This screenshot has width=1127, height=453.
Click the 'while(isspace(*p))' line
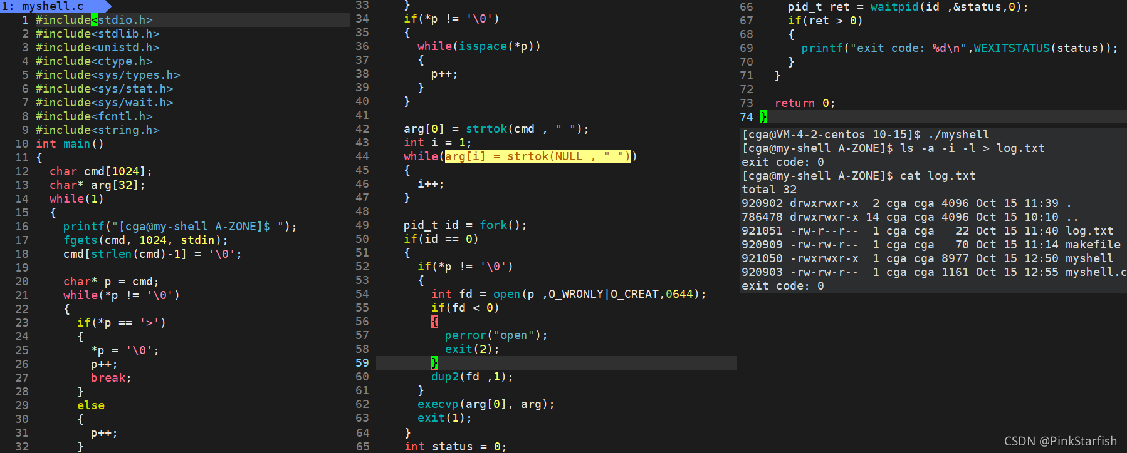pyautogui.click(x=479, y=46)
